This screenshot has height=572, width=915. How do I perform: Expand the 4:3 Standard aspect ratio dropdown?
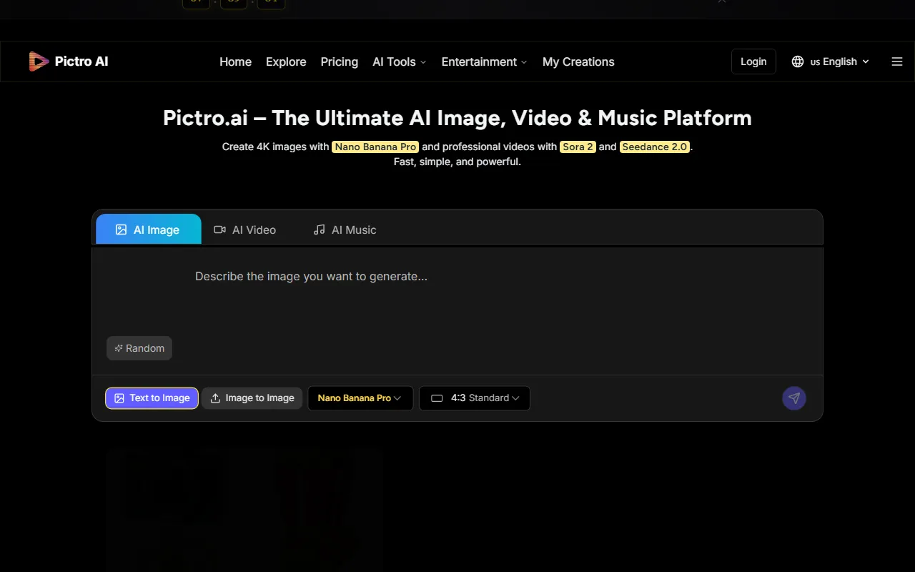474,398
